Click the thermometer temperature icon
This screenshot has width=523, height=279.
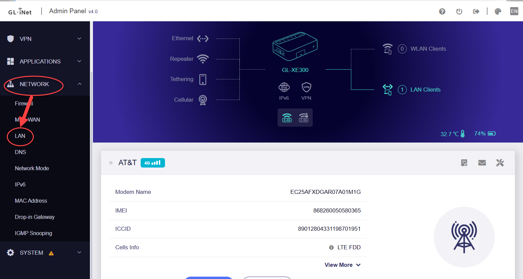pyautogui.click(x=462, y=134)
